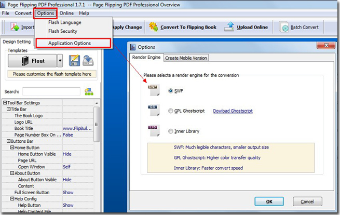Collapse the Home Button tree node
This screenshot has width=340, height=215.
coord(12,147)
